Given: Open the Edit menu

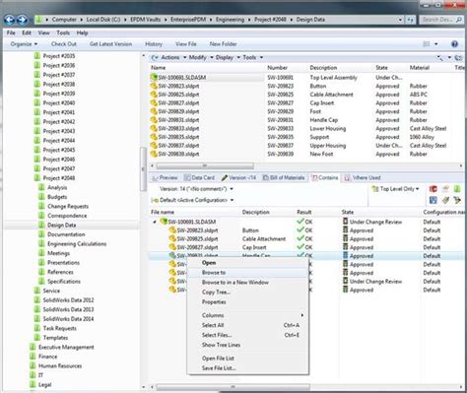Looking at the screenshot, I should tap(27, 33).
